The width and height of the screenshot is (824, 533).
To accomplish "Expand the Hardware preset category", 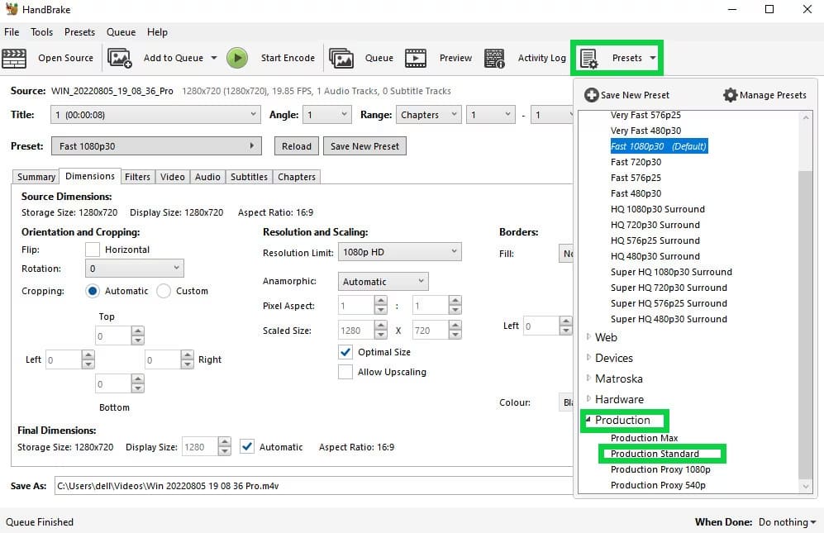I will coord(588,399).
